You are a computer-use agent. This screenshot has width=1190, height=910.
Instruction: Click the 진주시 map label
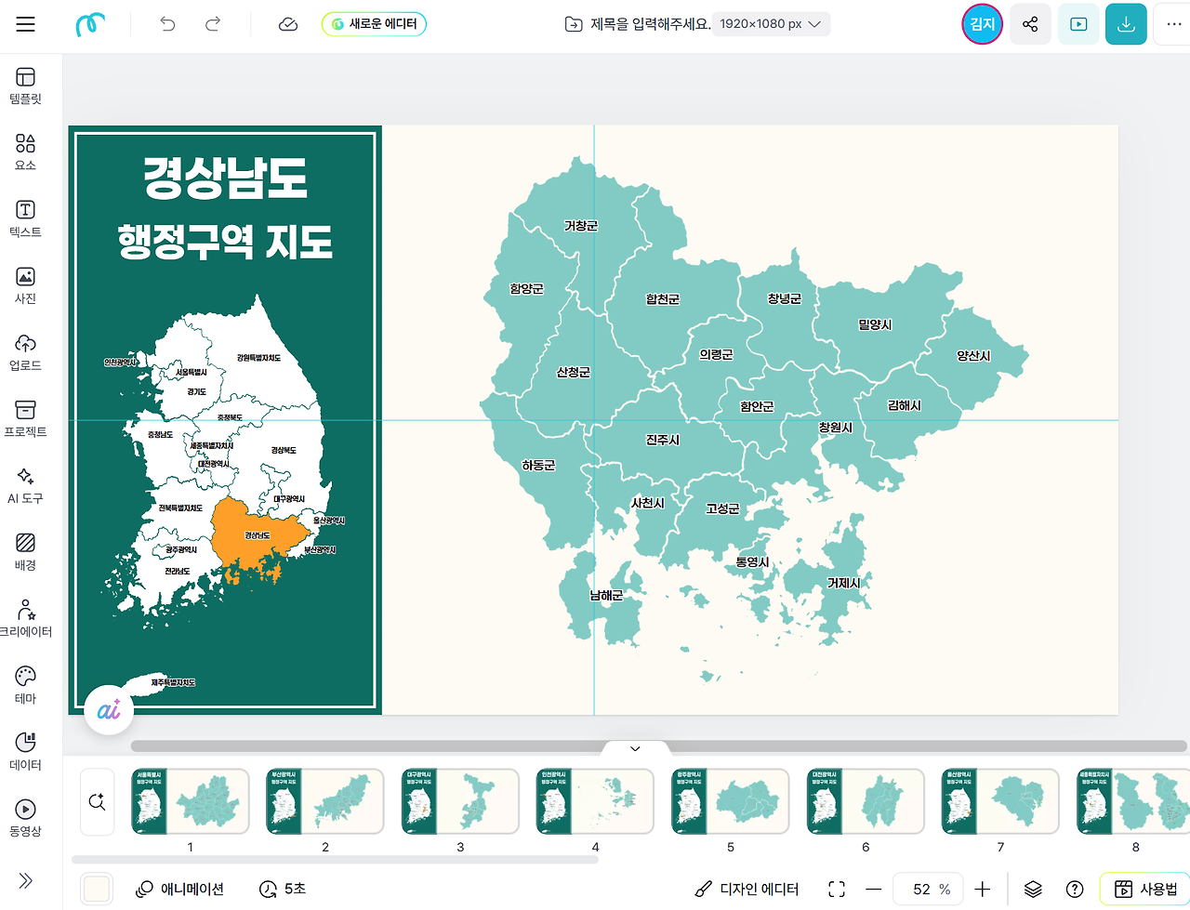tap(663, 440)
